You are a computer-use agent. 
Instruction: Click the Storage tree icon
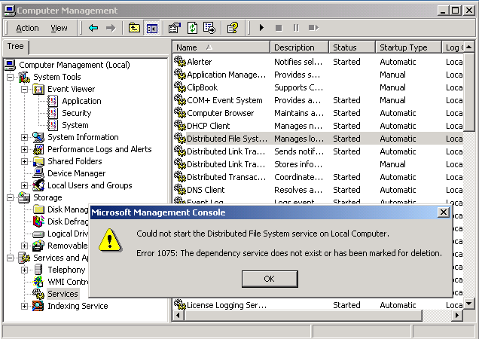[x=24, y=197]
